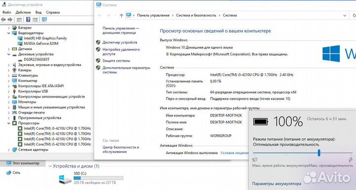Open Защита системы link
356x190 pixels.
tap(116, 61)
